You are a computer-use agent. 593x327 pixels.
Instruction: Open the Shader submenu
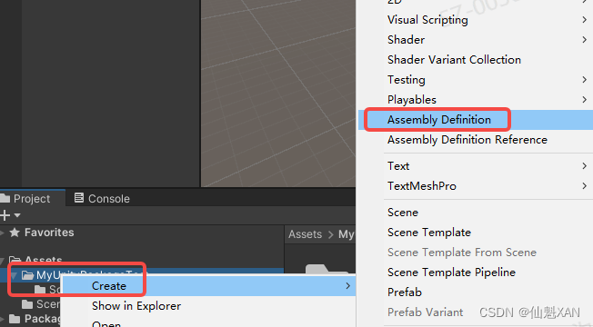pos(476,40)
